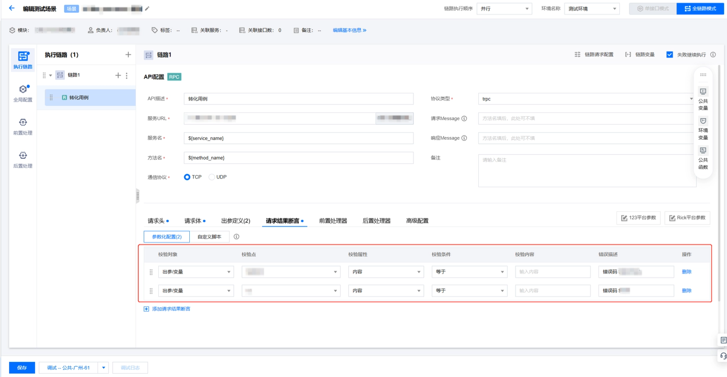Open 链路请求配置
This screenshot has height=377, width=727.
coord(594,55)
